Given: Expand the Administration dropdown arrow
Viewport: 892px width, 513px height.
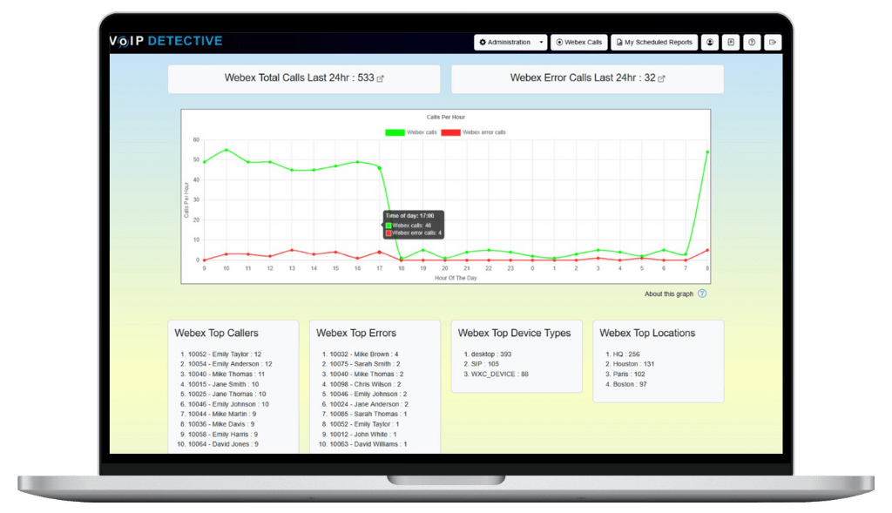Looking at the screenshot, I should 541,42.
